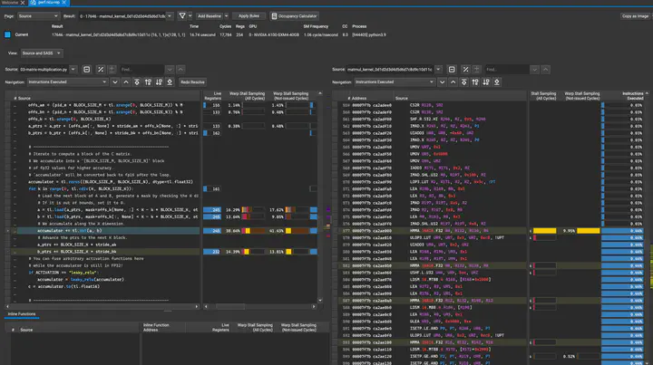This screenshot has width=653, height=365.
Task: Click the Copy as Image button
Action: pyautogui.click(x=635, y=16)
